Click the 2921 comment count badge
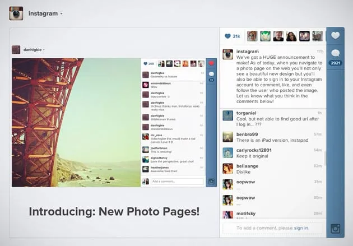This screenshot has width=353, height=246. pos(335,63)
